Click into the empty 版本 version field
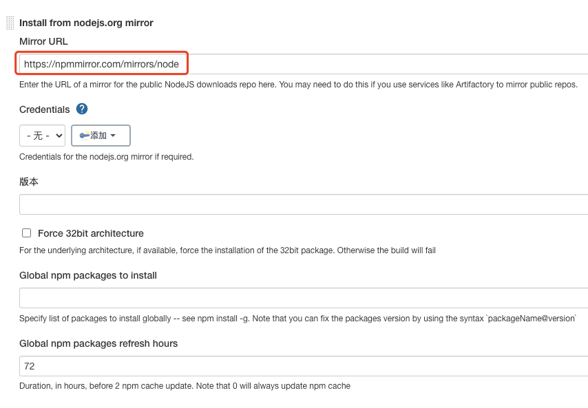 304,204
